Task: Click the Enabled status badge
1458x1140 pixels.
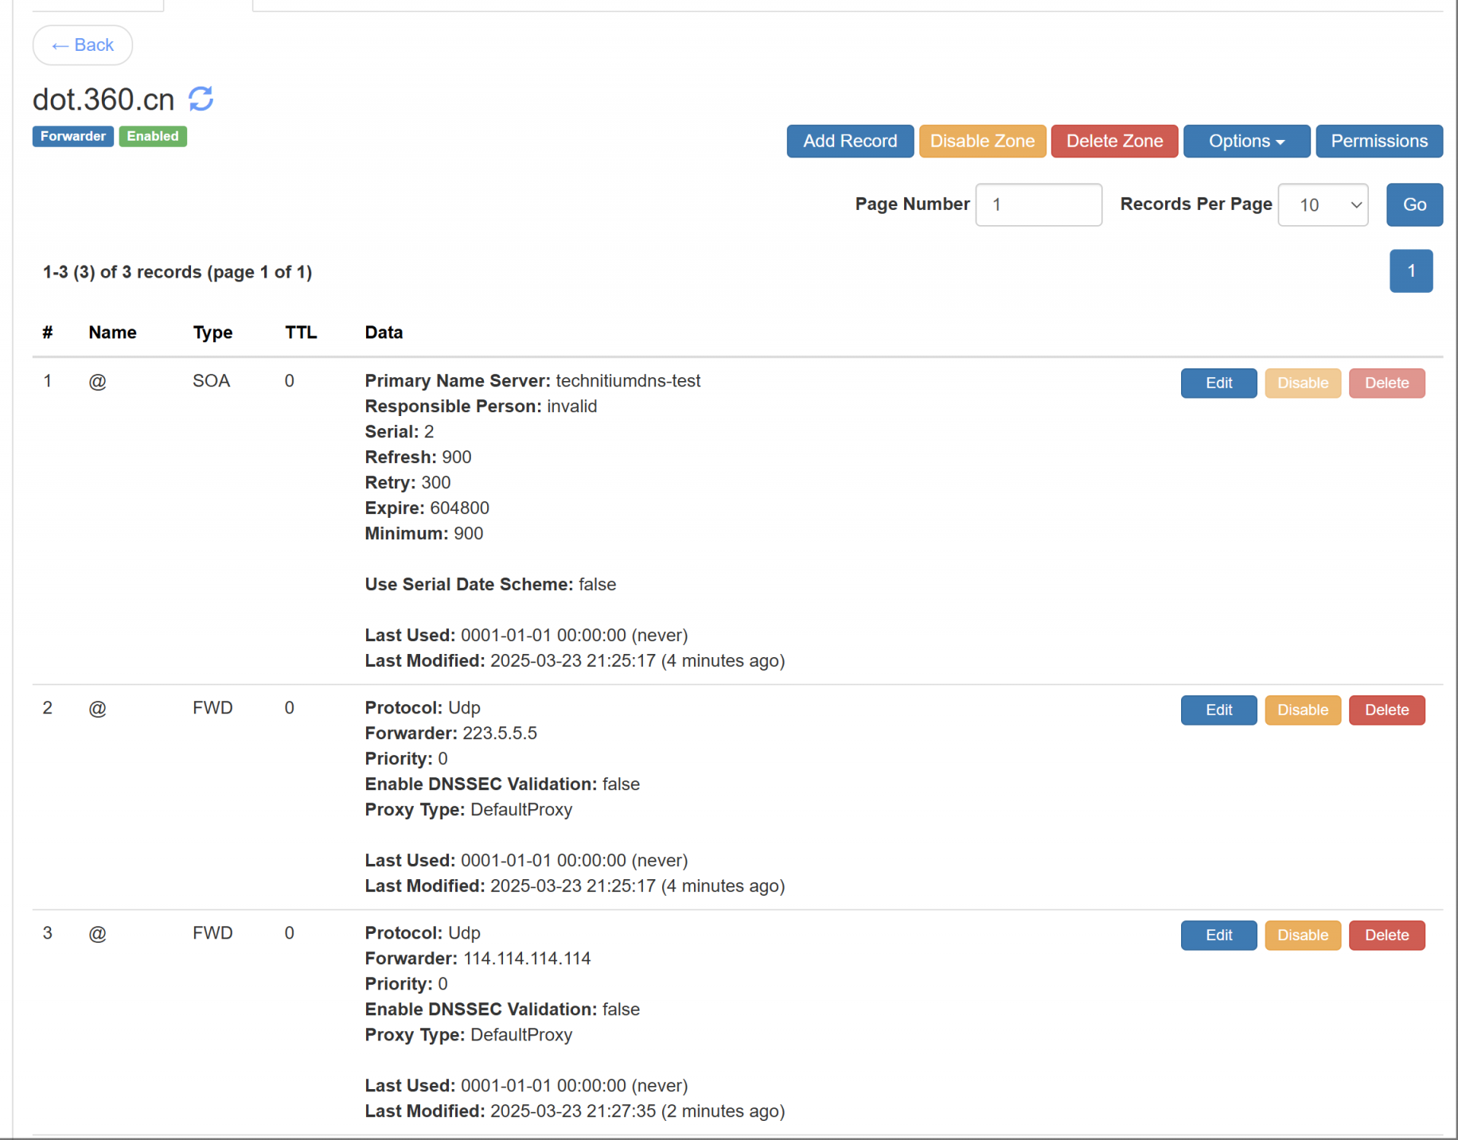Action: (x=153, y=136)
